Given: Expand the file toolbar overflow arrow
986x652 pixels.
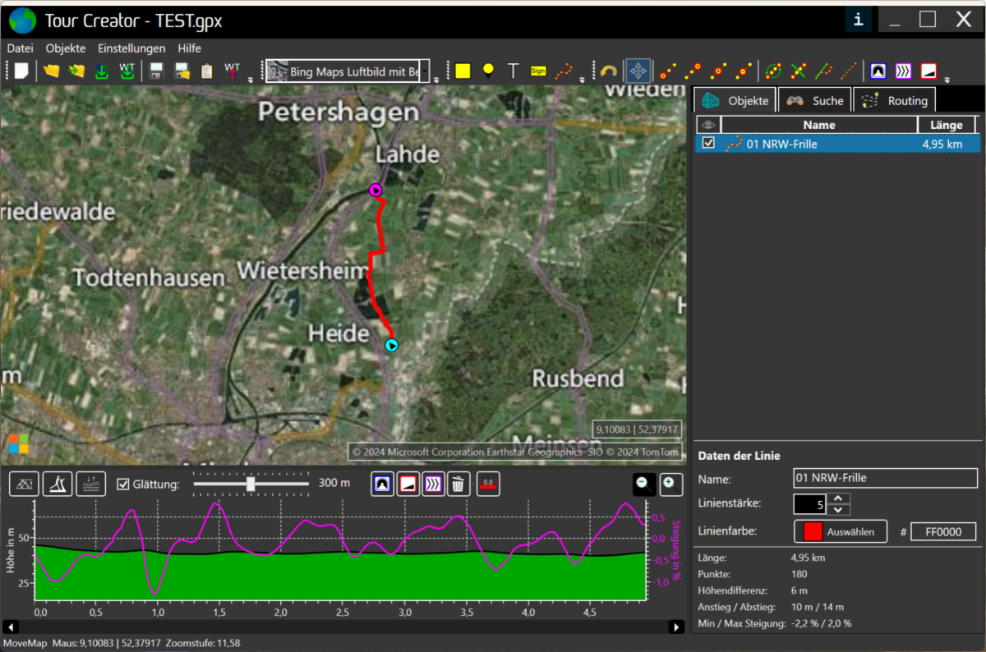Looking at the screenshot, I should pos(250,80).
